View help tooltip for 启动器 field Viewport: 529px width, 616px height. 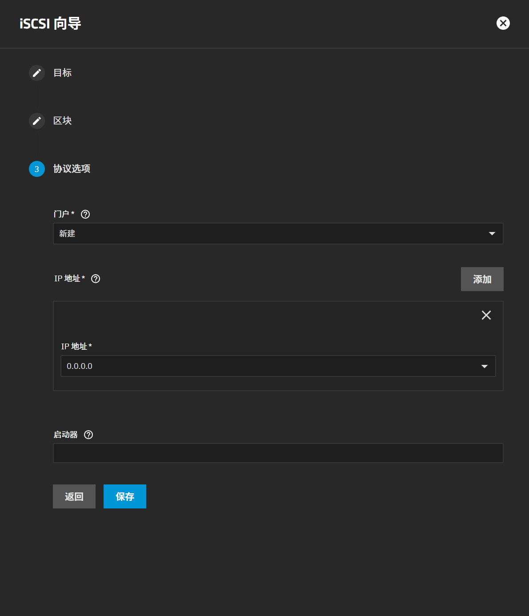click(x=88, y=435)
